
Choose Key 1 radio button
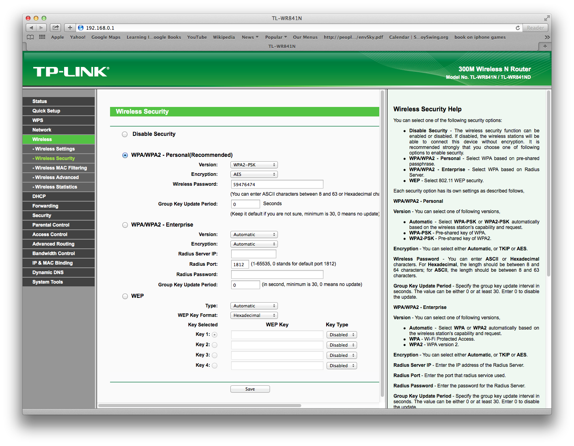click(215, 335)
